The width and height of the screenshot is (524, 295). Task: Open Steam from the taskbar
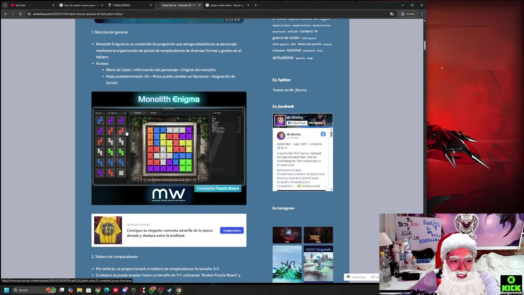tap(169, 290)
